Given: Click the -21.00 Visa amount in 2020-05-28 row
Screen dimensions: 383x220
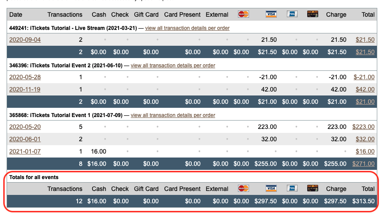Looking at the screenshot, I should click(268, 77).
